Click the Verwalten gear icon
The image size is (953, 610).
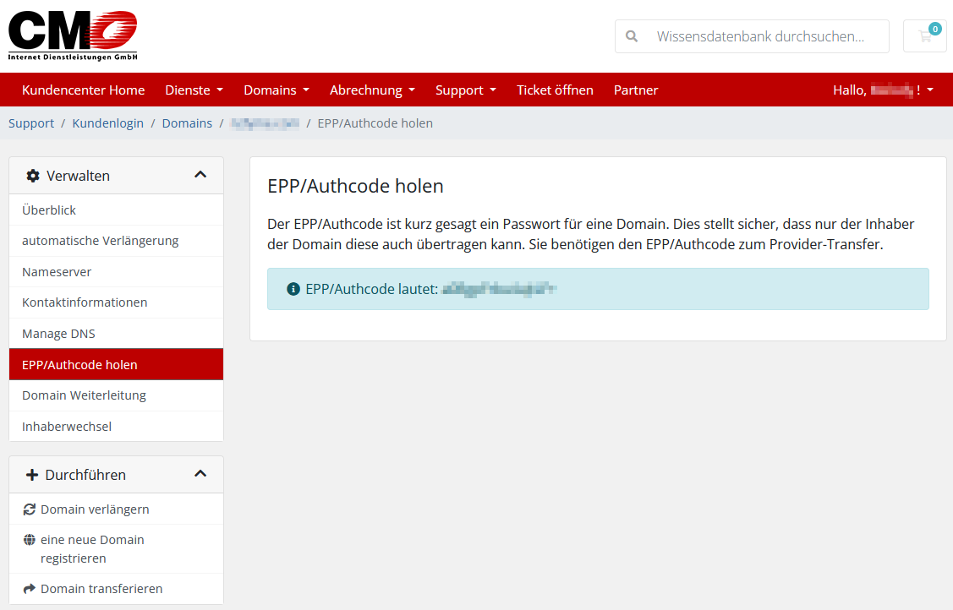coord(33,176)
